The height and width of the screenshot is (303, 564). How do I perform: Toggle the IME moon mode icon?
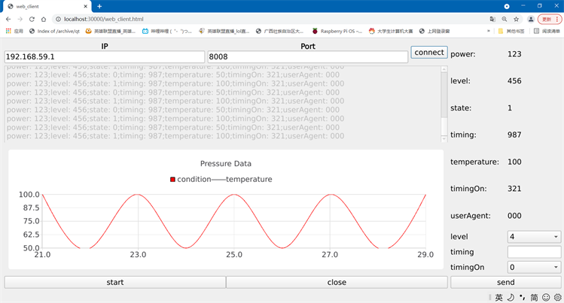pyautogui.click(x=511, y=297)
